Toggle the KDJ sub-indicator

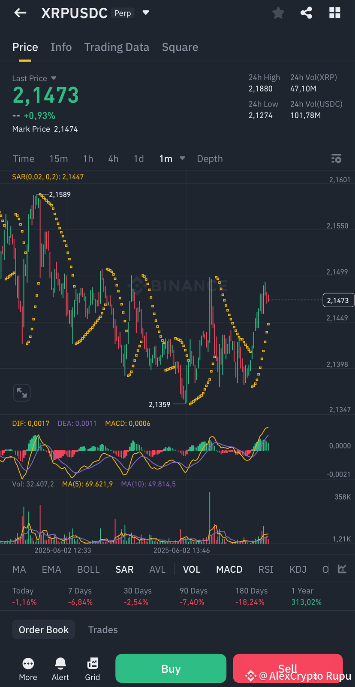click(298, 569)
